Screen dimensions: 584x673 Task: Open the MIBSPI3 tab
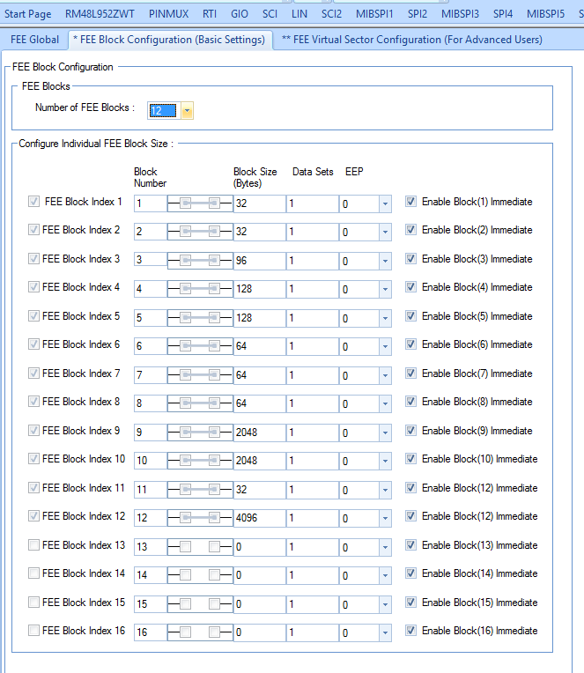click(460, 14)
